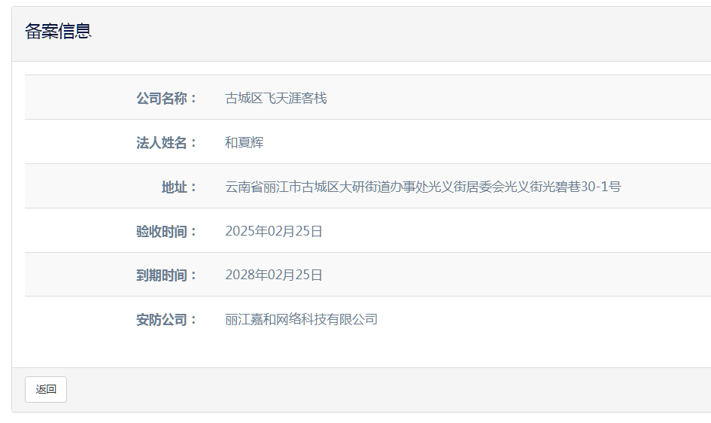Click legal person name 和夏辉
The height and width of the screenshot is (423, 711).
point(244,142)
